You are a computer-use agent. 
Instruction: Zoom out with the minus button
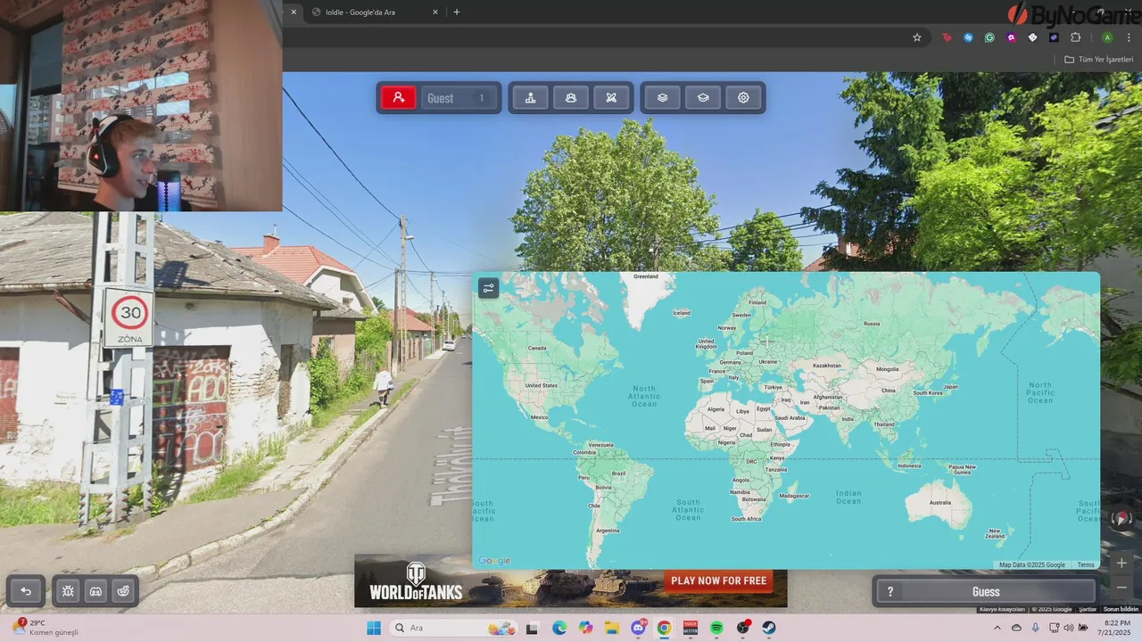pyautogui.click(x=1121, y=588)
